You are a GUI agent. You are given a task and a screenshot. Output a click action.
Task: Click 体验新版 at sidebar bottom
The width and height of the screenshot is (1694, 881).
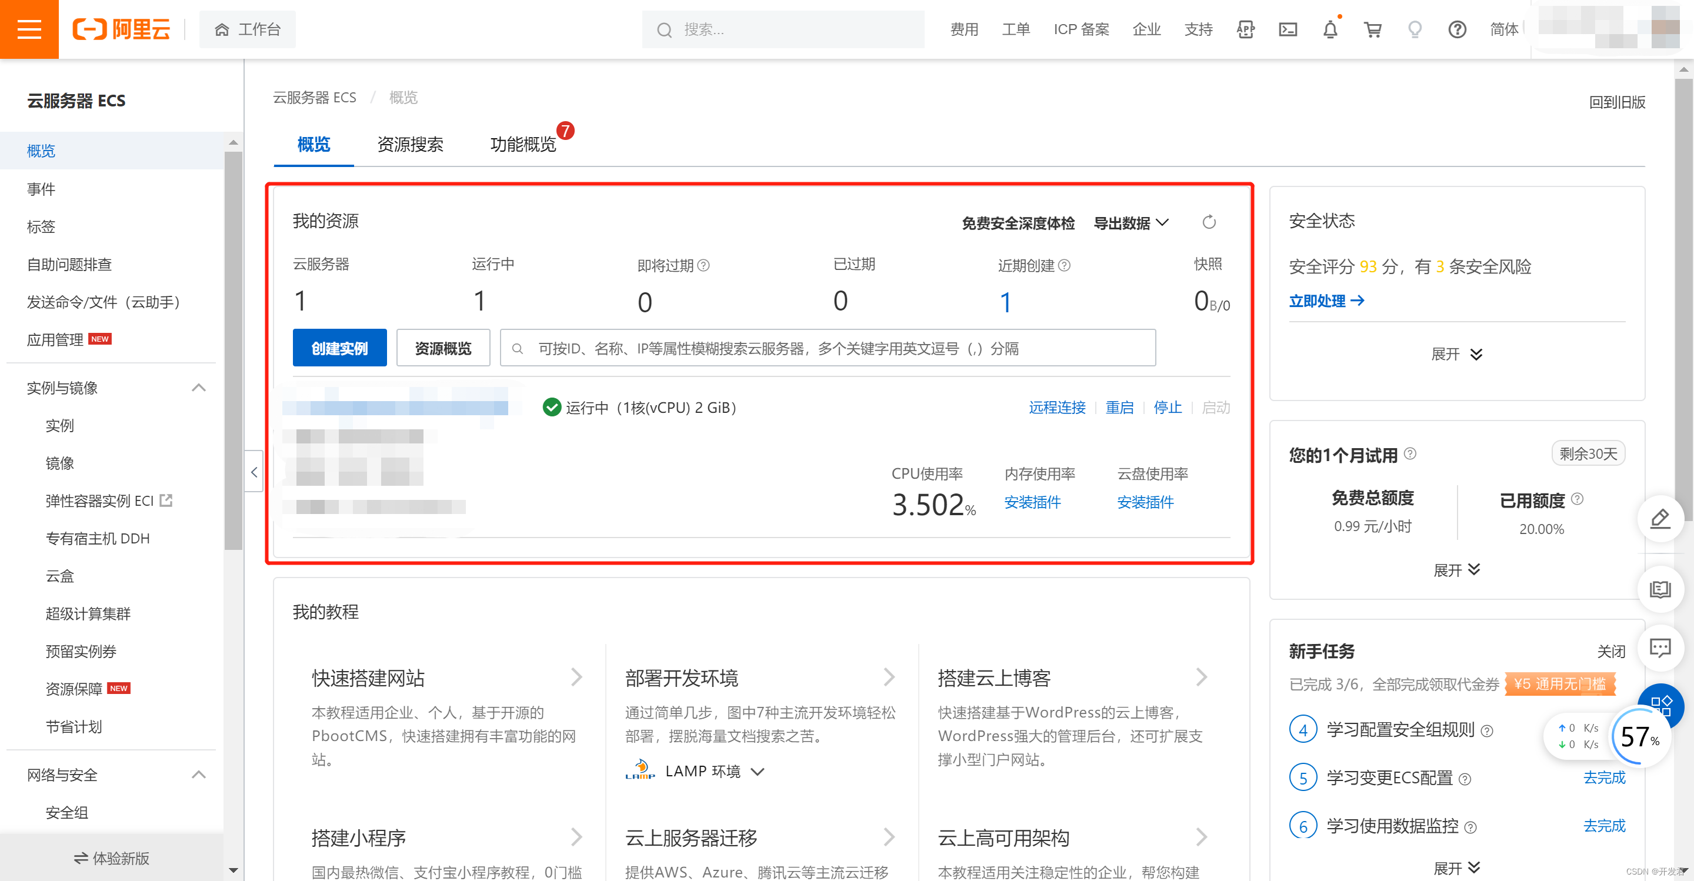pyautogui.click(x=112, y=858)
